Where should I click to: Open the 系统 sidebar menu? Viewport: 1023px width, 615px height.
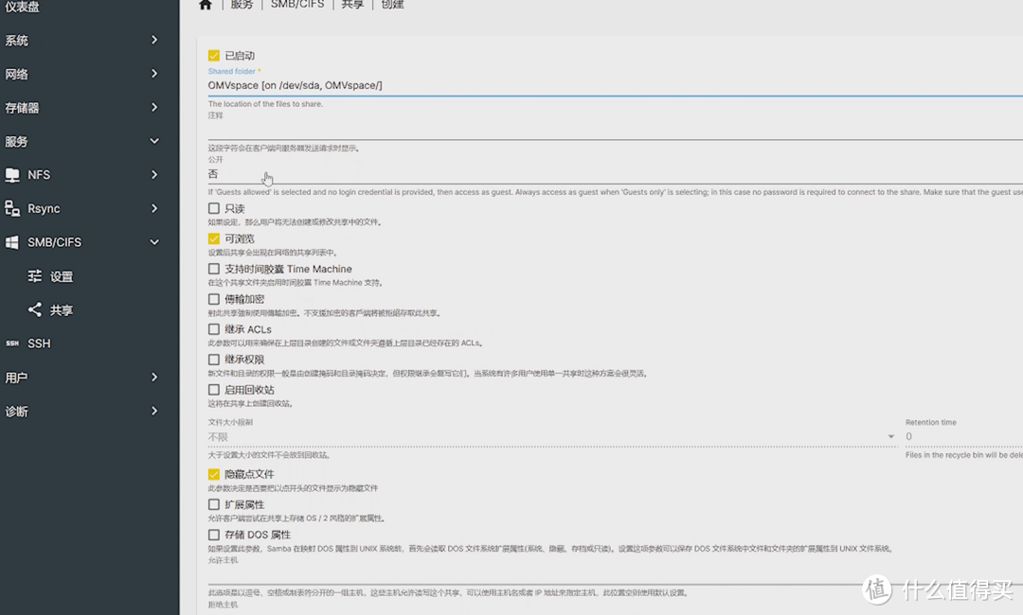point(89,40)
